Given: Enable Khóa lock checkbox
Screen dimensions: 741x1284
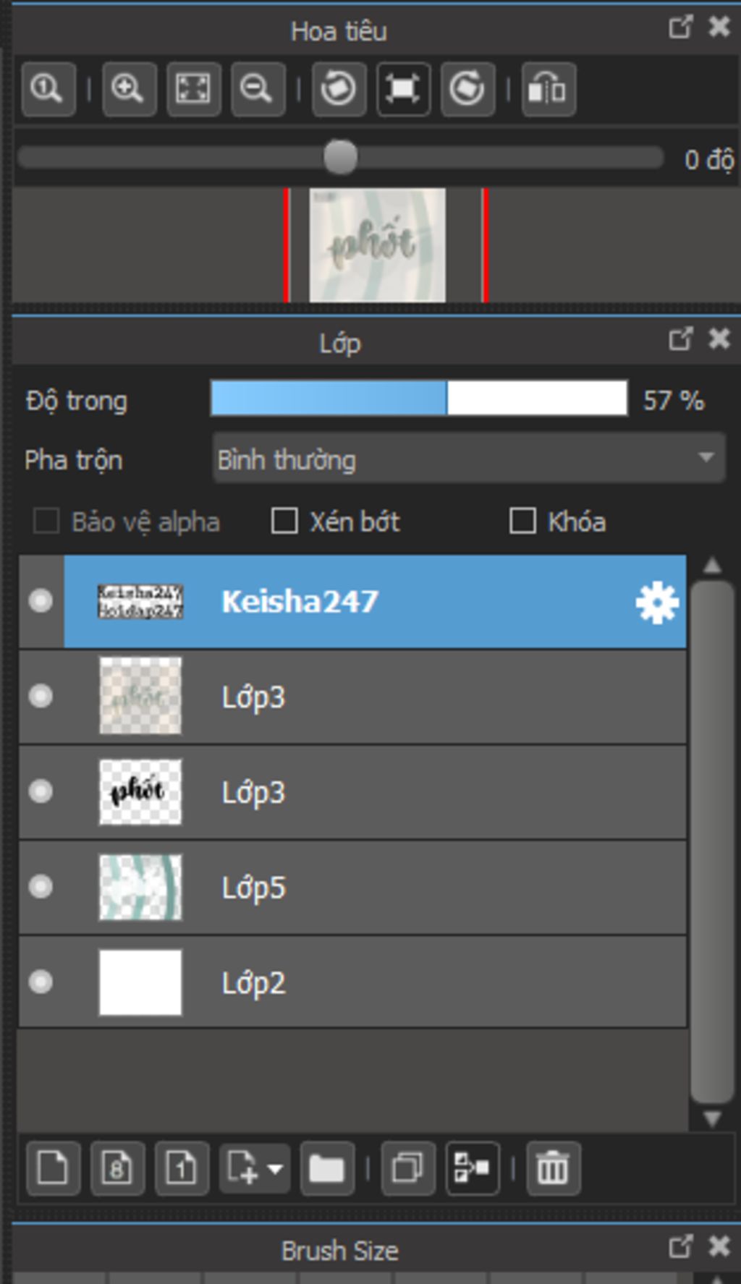Looking at the screenshot, I should [x=522, y=521].
